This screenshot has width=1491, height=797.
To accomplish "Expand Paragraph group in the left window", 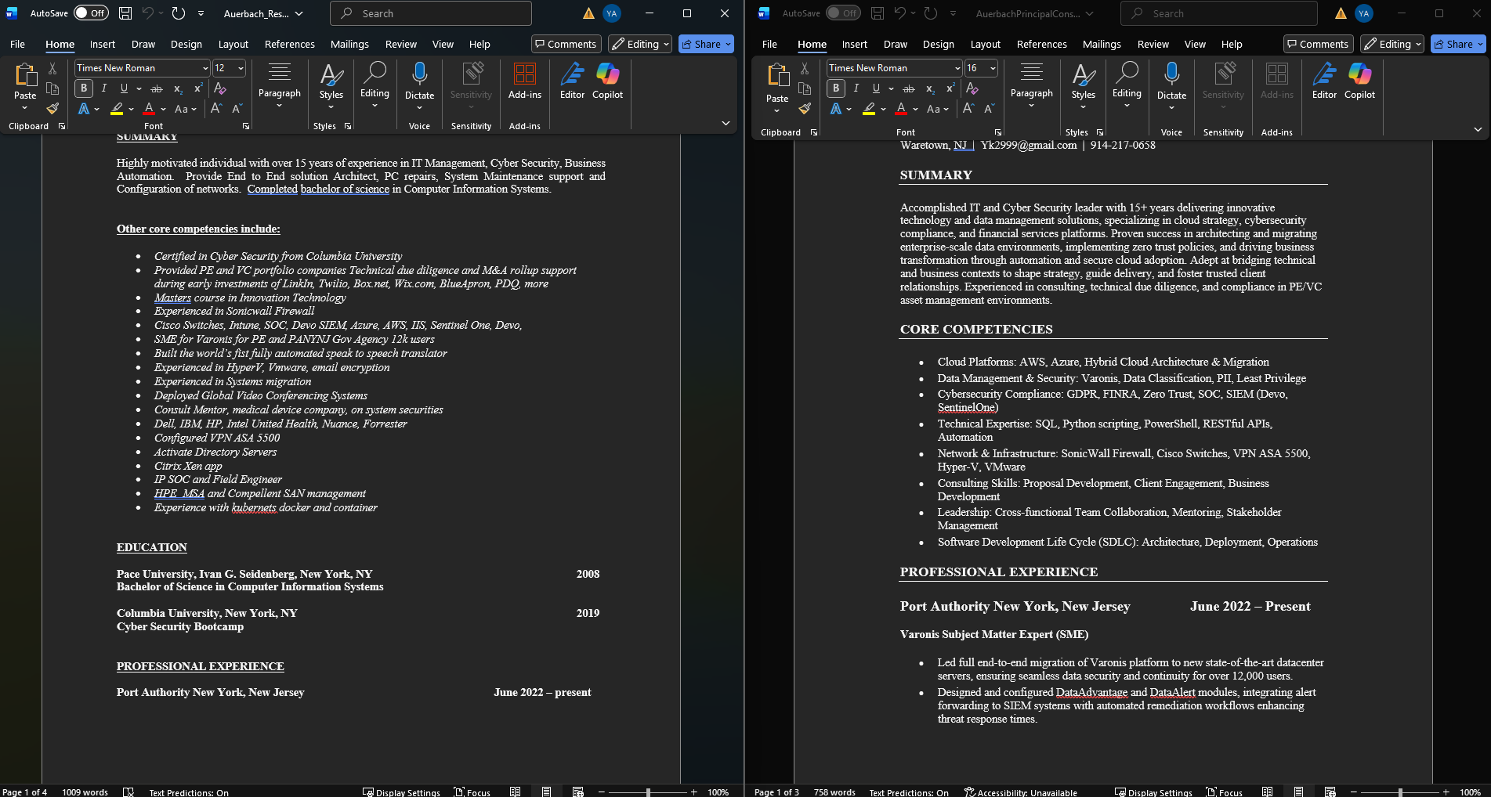I will tap(280, 86).
